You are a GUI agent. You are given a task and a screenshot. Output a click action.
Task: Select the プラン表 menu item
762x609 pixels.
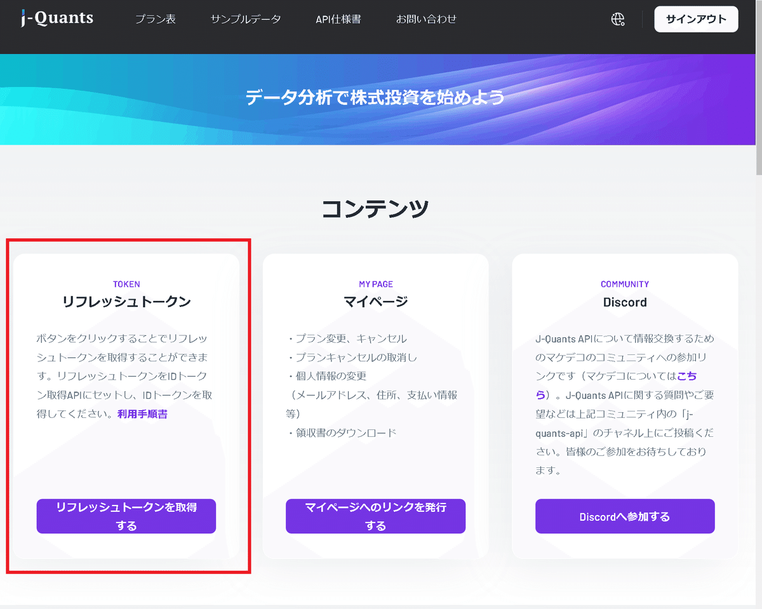pos(155,20)
